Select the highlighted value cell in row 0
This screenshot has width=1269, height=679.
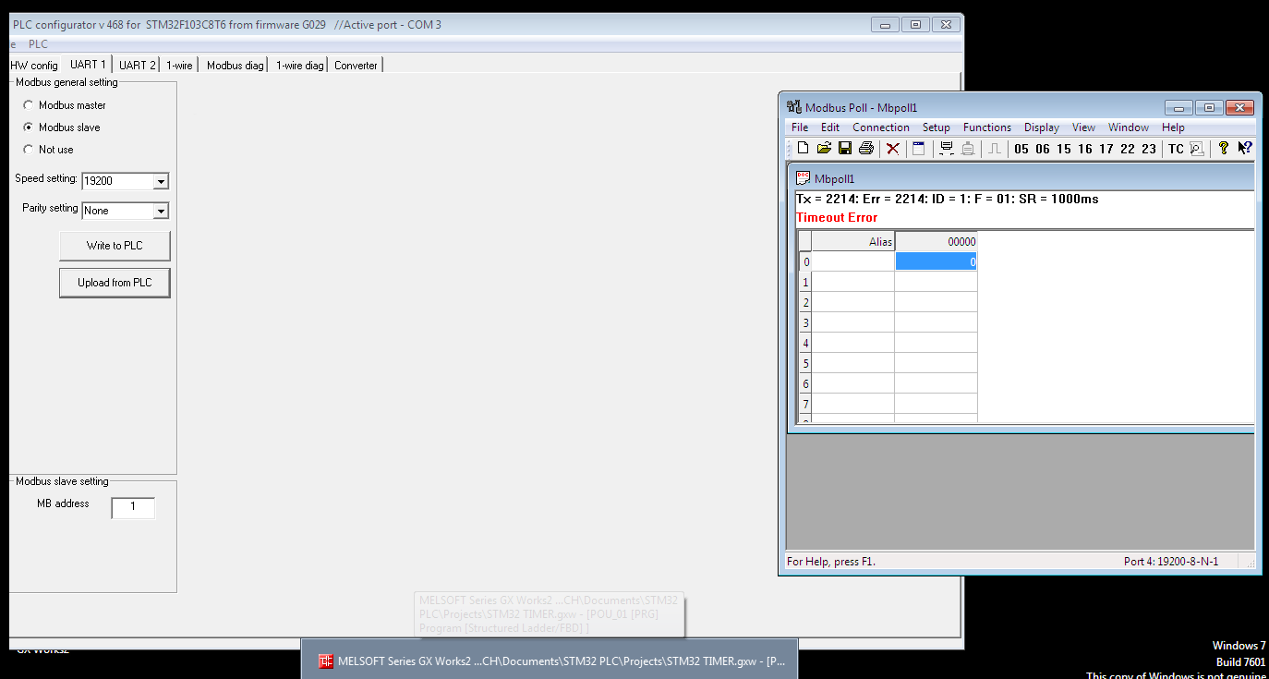click(937, 262)
